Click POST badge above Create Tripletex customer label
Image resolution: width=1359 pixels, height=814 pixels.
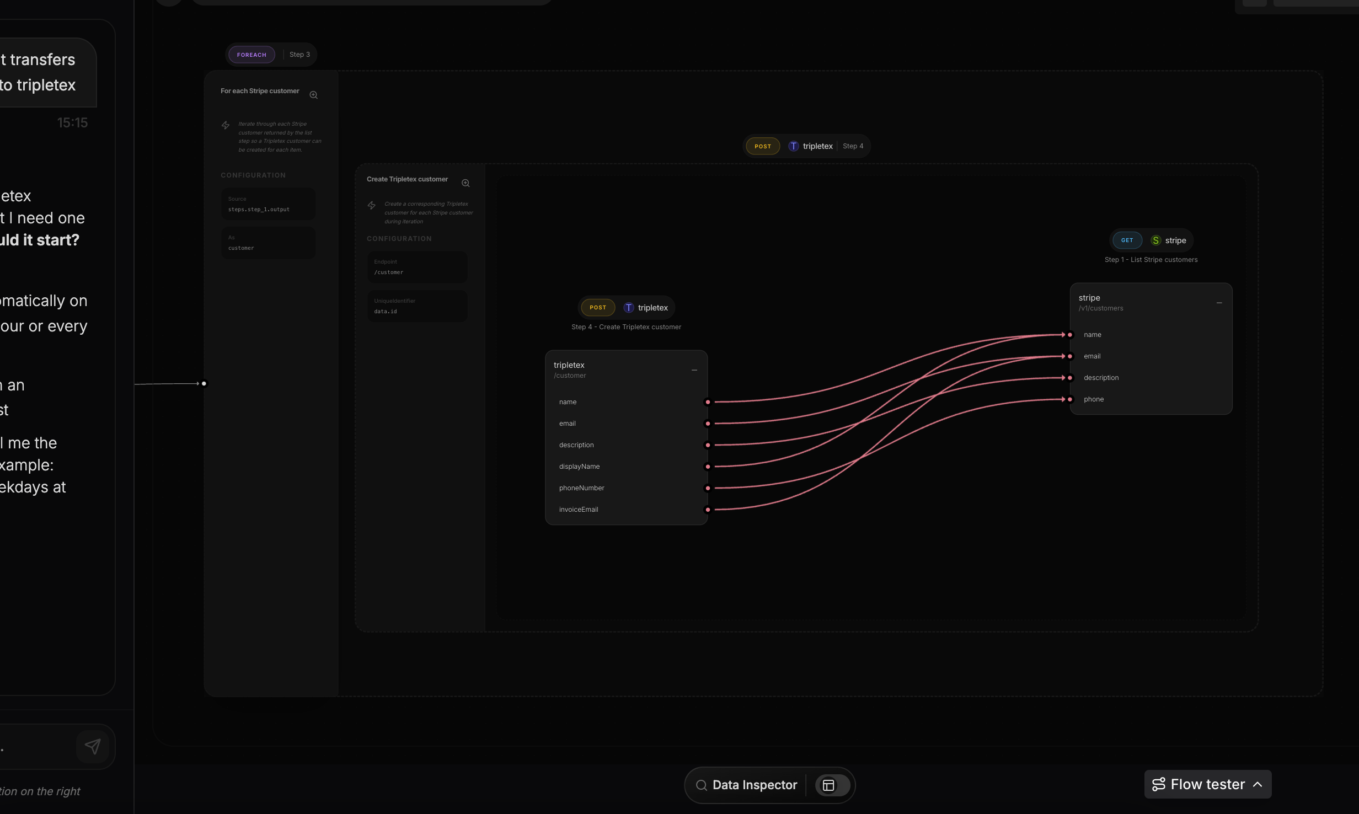point(598,308)
